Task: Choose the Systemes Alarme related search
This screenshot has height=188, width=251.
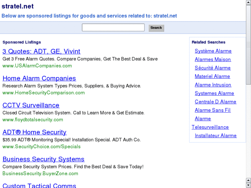Action: (x=214, y=93)
